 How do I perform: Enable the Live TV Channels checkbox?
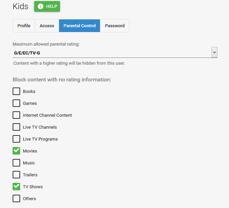(x=16, y=127)
